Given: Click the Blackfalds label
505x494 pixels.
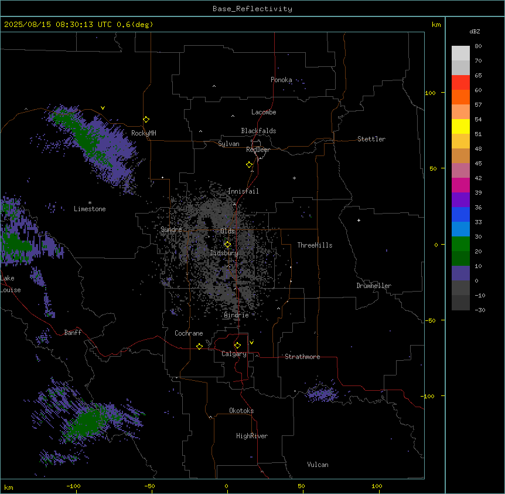Looking at the screenshot, I should point(258,131).
